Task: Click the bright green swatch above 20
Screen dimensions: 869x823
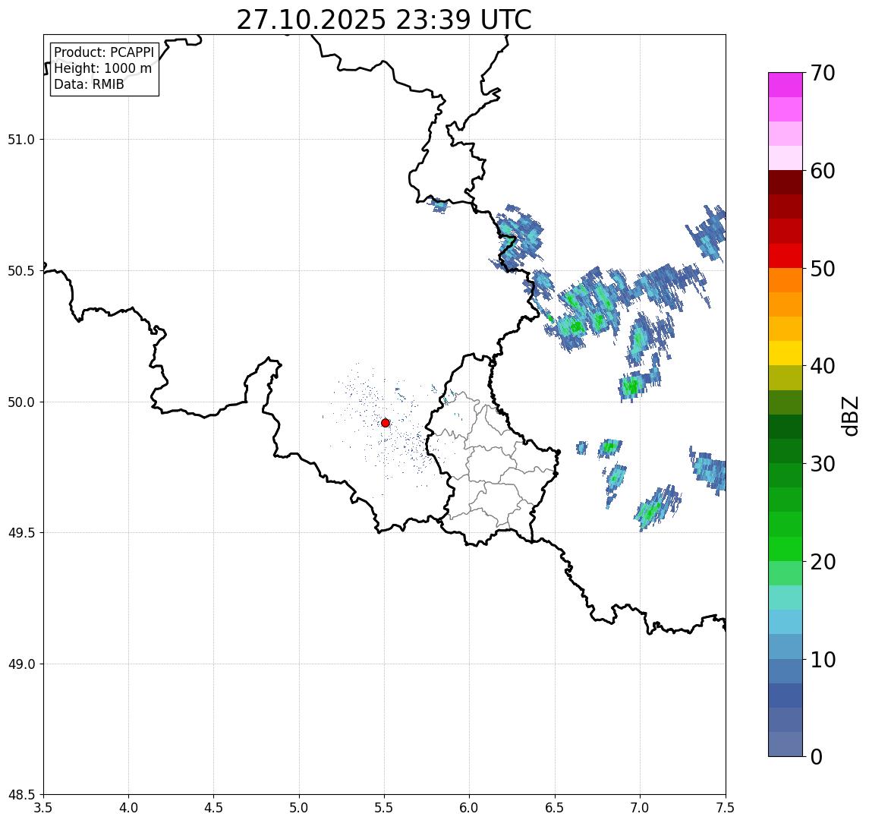Action: pyautogui.click(x=786, y=548)
